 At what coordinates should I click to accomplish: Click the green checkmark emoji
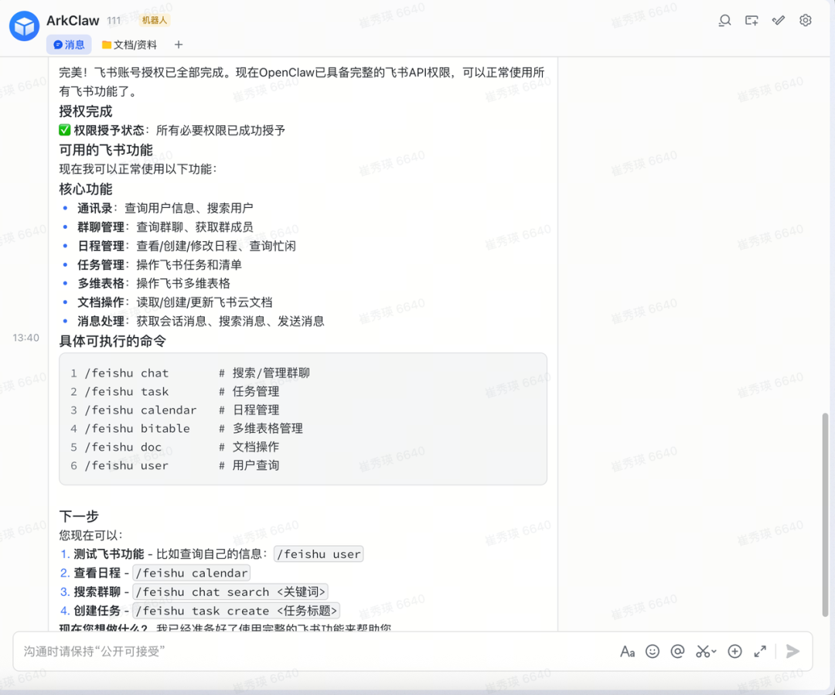point(64,130)
